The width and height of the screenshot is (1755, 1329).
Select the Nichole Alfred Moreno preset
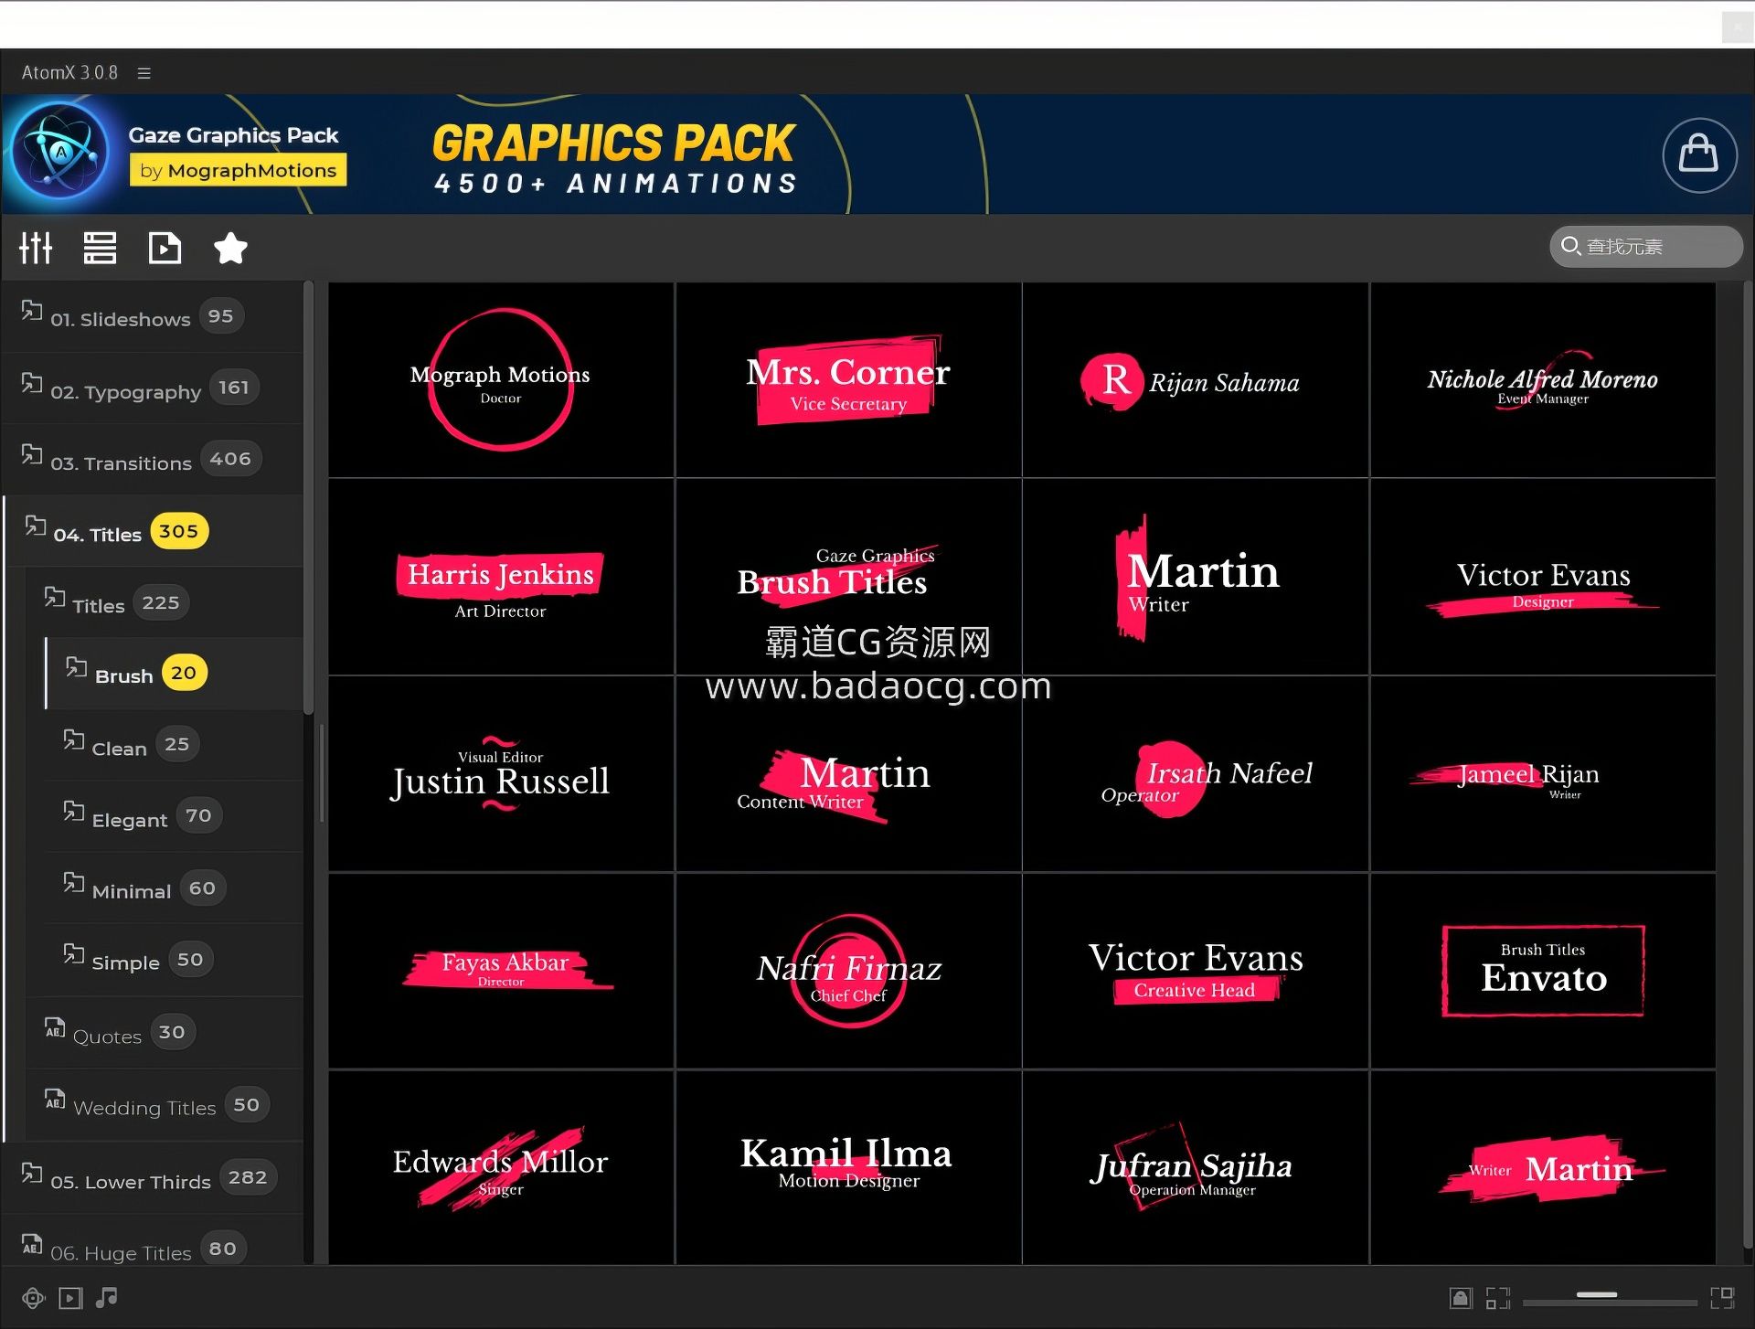1543,379
